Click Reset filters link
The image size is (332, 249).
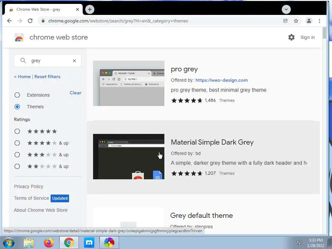47,77
